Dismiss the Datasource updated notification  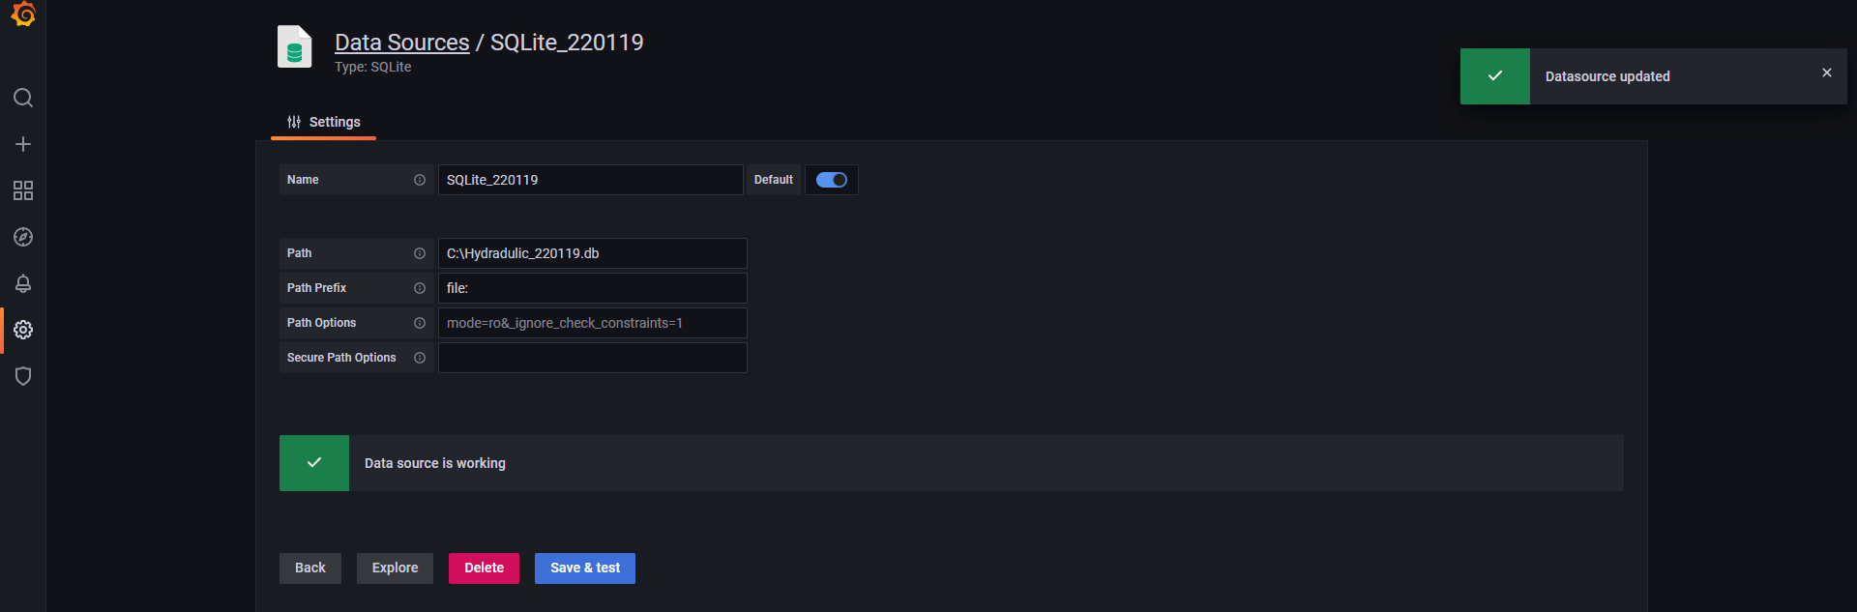tap(1827, 73)
